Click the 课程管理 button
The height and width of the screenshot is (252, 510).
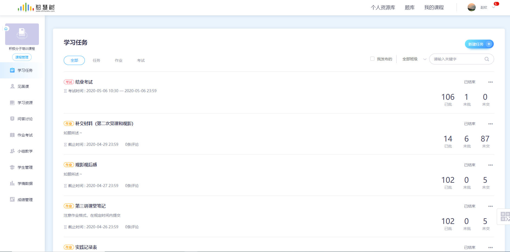[22, 57]
